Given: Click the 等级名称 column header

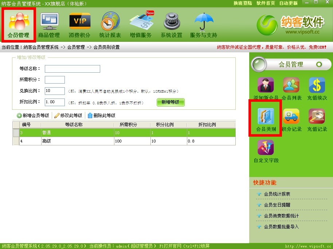Looking at the screenshot, I should coord(78,125).
